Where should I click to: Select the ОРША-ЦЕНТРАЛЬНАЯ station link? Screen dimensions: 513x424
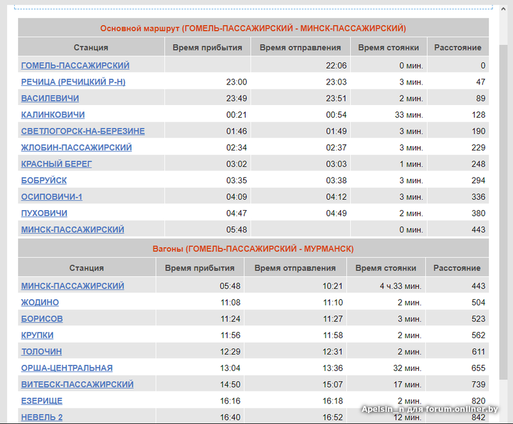[x=67, y=368]
